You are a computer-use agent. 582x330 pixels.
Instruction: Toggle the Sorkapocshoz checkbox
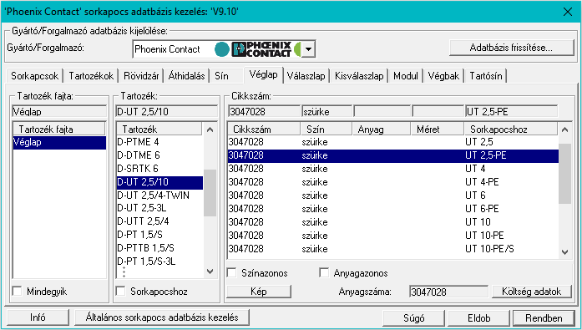[x=120, y=291]
